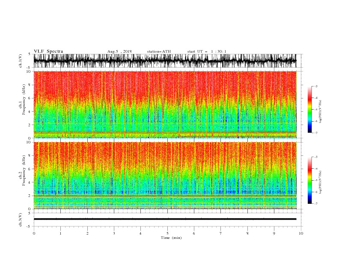Screen dimensions: 339x262
Task: Click time axis tick label '4'
Action: (141, 233)
